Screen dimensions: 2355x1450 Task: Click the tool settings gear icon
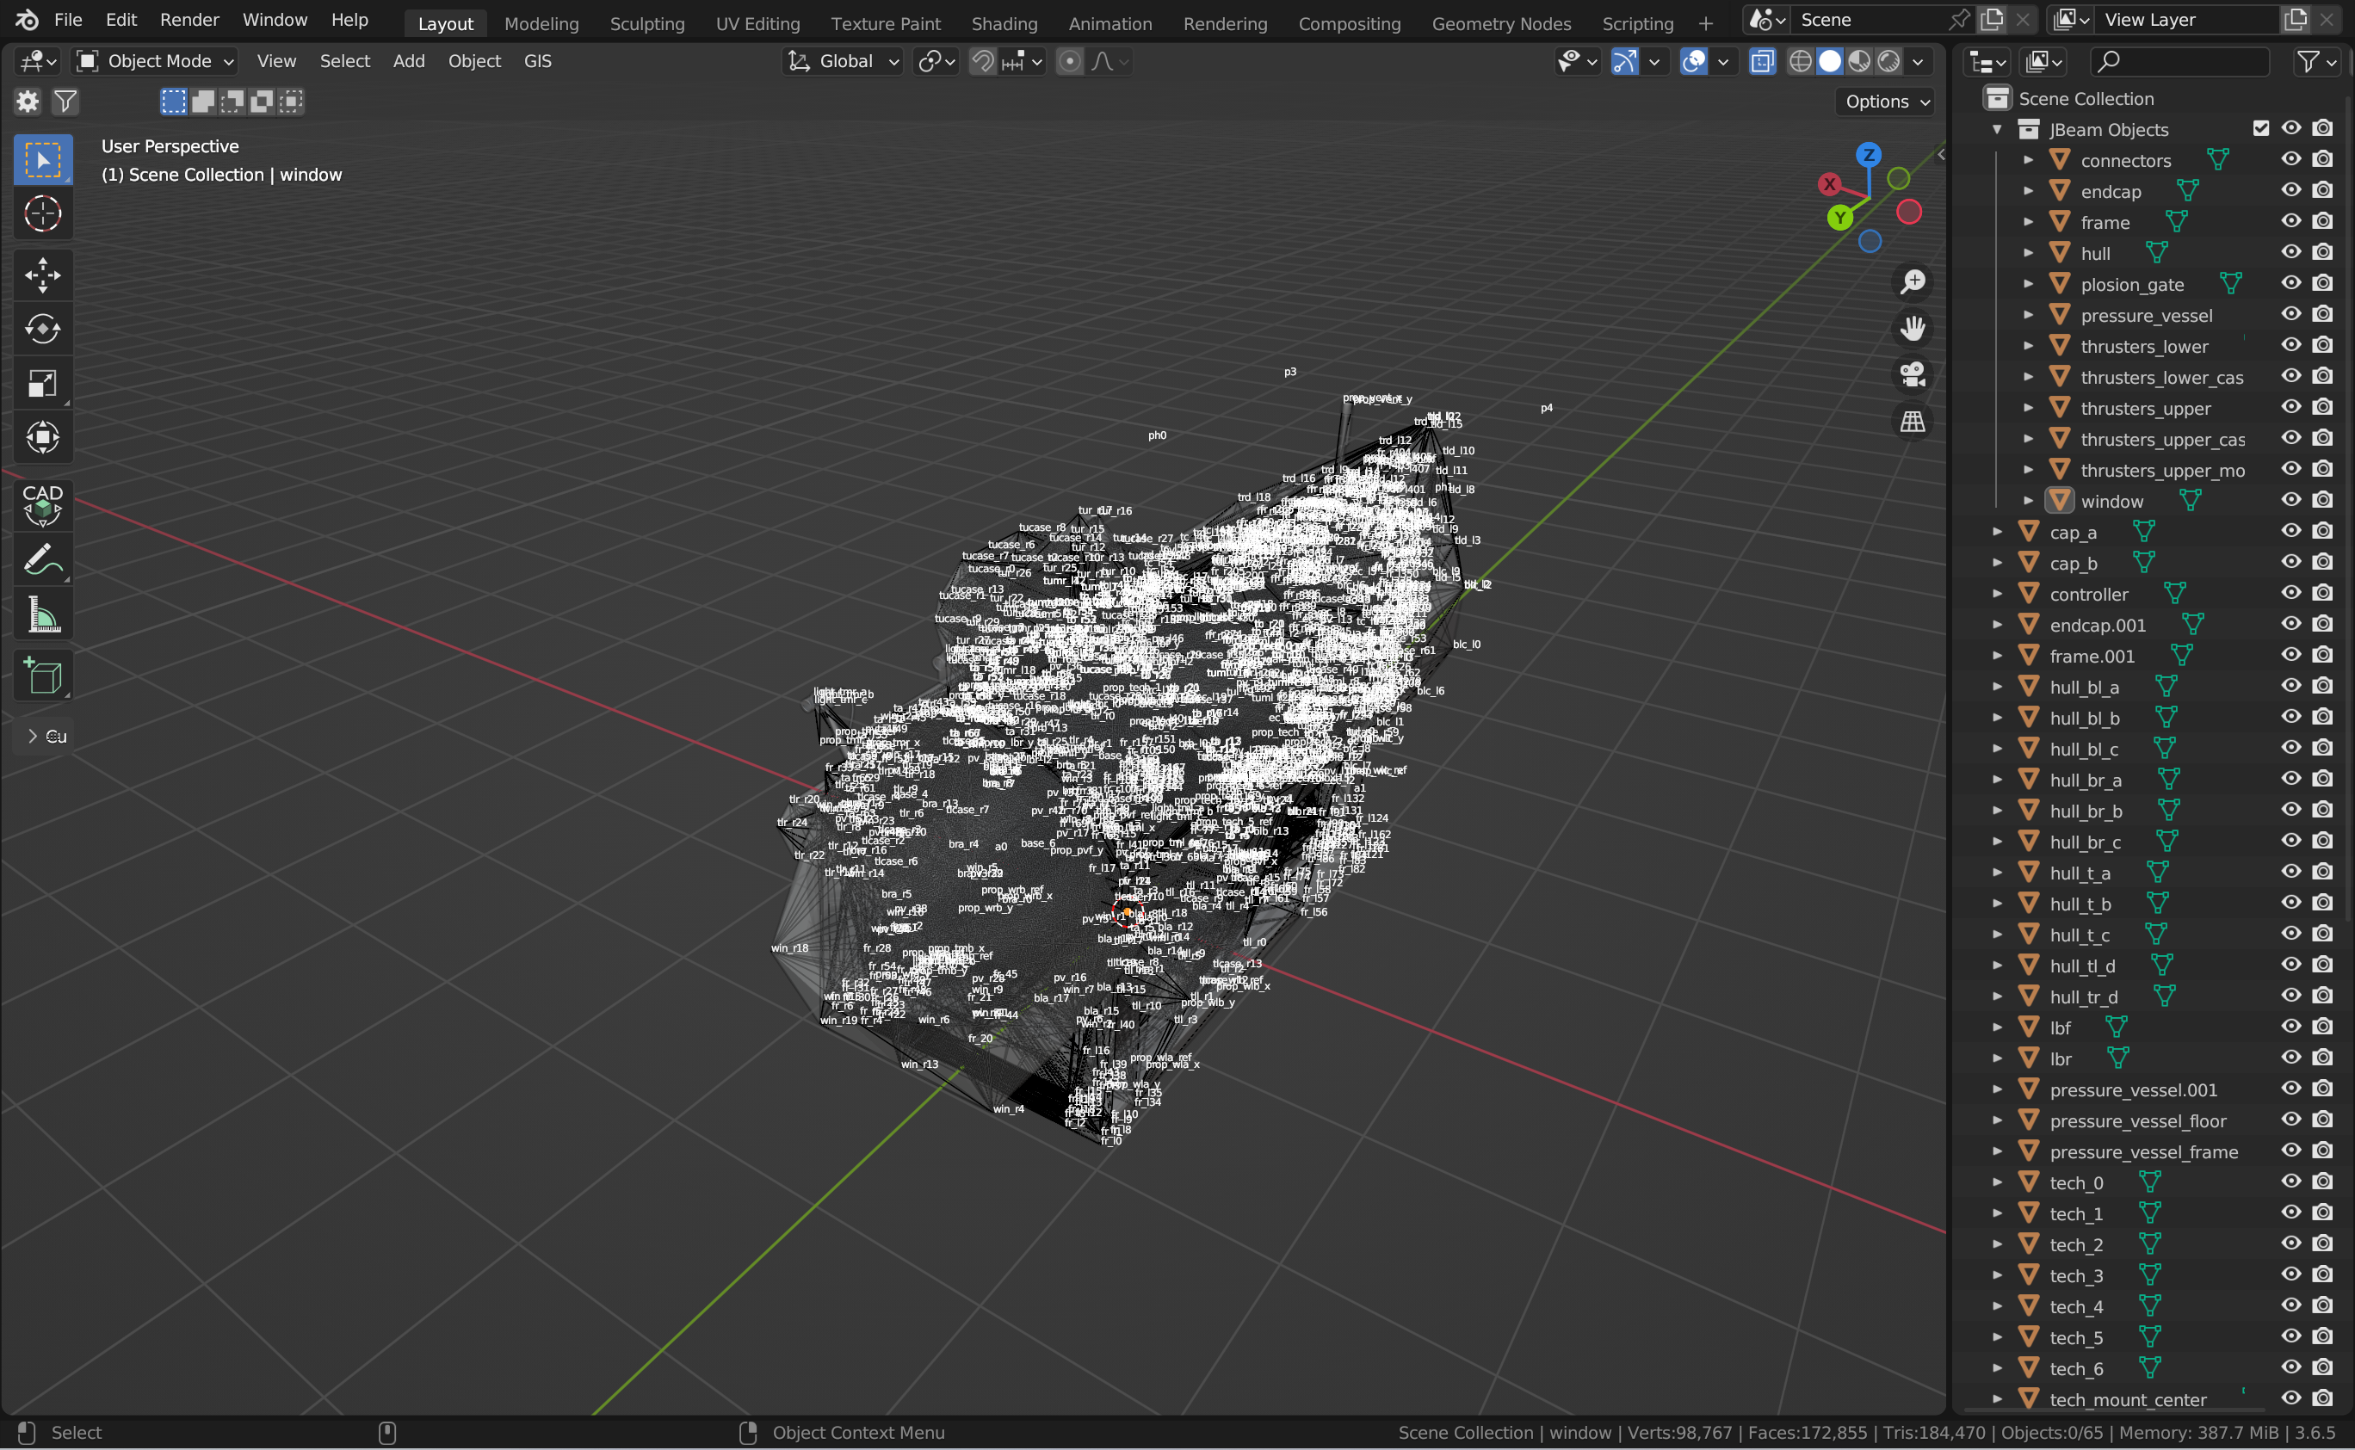28,101
